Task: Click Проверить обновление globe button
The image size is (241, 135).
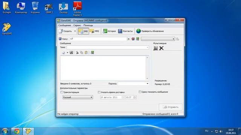Action: pos(150,31)
